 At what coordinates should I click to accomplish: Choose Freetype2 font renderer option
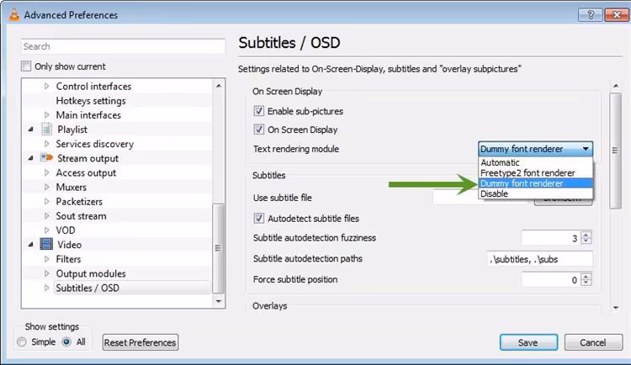(536, 173)
